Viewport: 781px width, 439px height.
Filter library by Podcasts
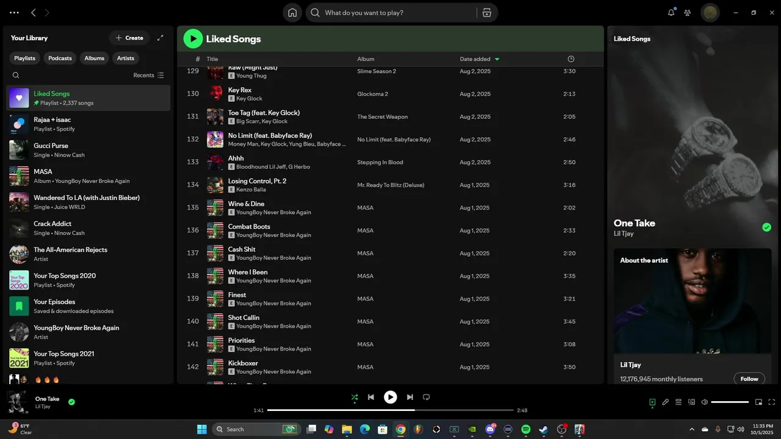tap(60, 58)
